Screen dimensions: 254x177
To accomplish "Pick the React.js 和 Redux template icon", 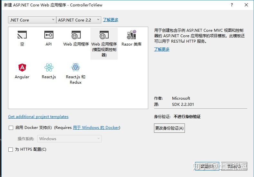I will coord(76,67).
